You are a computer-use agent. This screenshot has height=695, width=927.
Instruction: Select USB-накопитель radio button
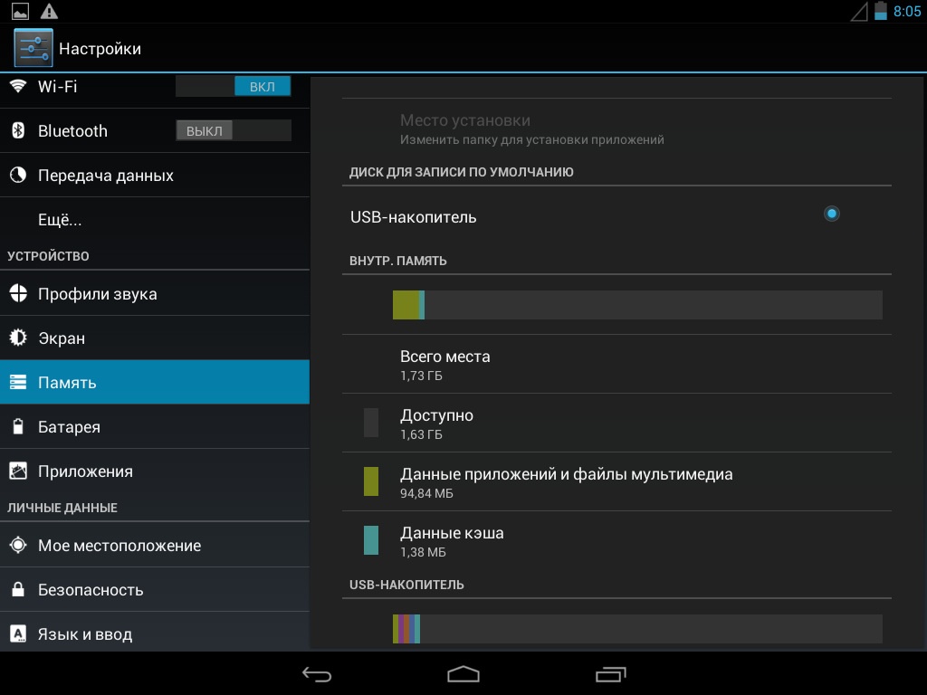(x=831, y=214)
